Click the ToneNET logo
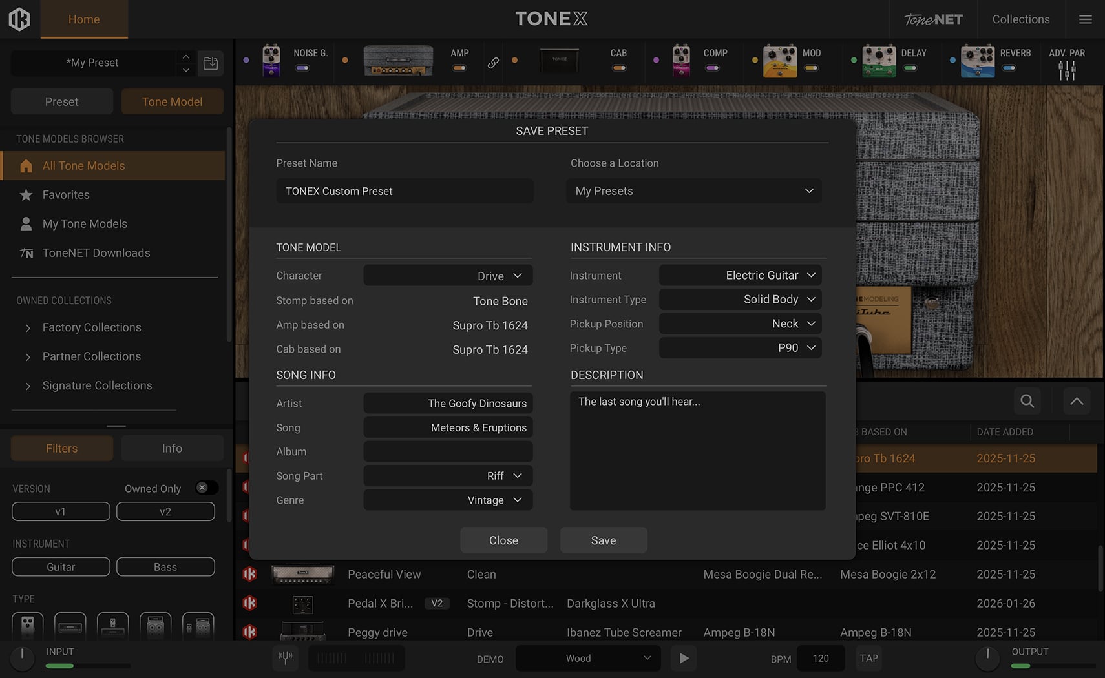Screen dimensions: 1105x678 [933, 19]
